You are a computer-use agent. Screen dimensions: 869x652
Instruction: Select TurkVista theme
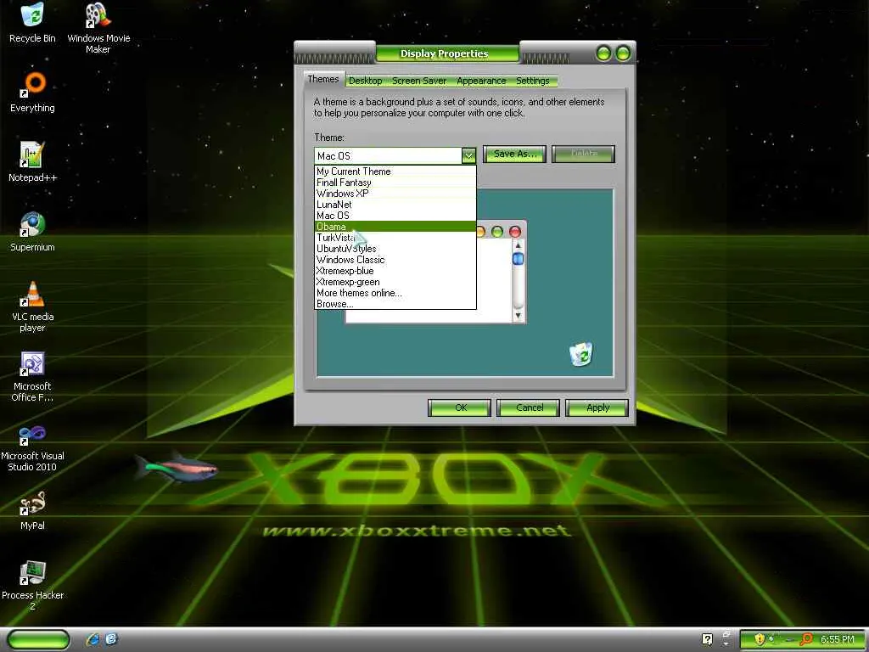(395, 238)
